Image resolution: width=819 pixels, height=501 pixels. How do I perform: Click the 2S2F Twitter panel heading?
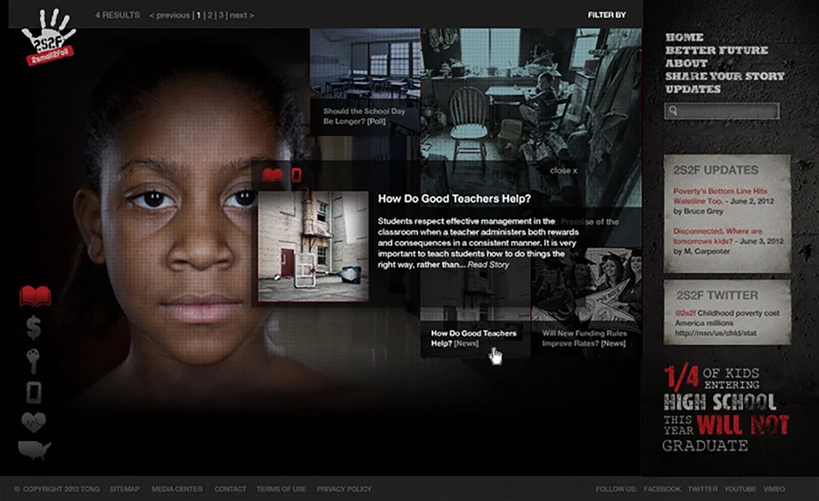coord(717,294)
